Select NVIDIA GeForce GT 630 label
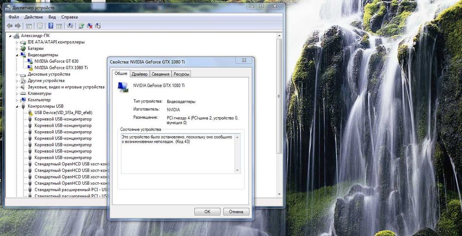Screen dimensions: 462x236 click(56, 61)
